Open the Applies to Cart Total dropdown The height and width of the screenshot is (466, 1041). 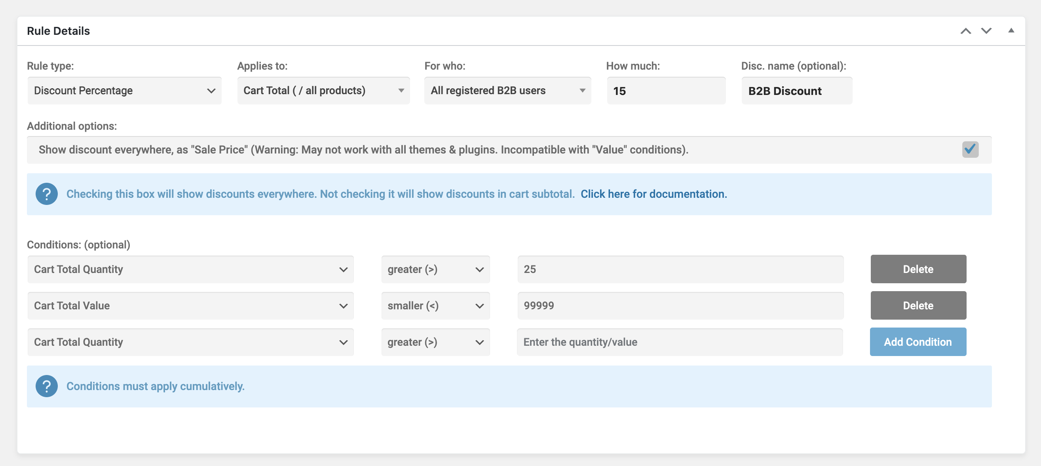323,91
